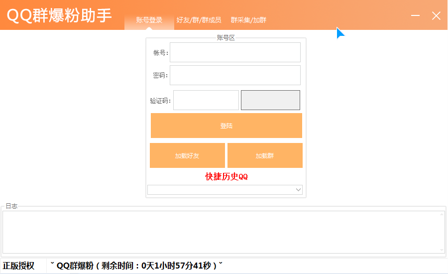This screenshot has width=448, height=274.
Task: Click the log scrollbar up arrow
Action: (x=442, y=215)
